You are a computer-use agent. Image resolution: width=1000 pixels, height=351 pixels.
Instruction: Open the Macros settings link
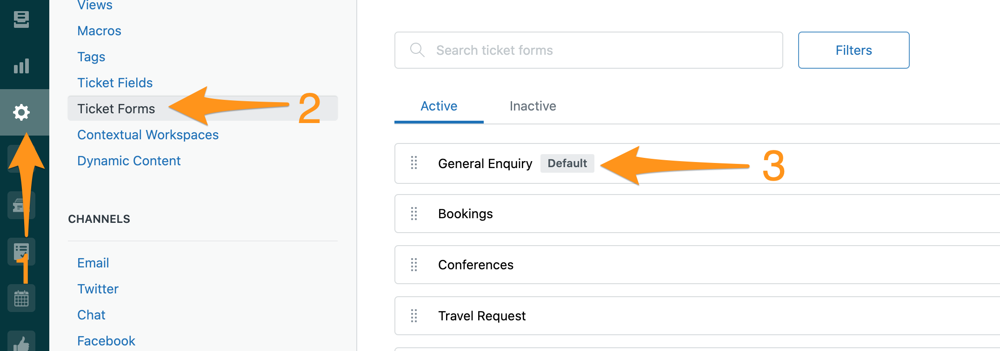click(x=99, y=31)
